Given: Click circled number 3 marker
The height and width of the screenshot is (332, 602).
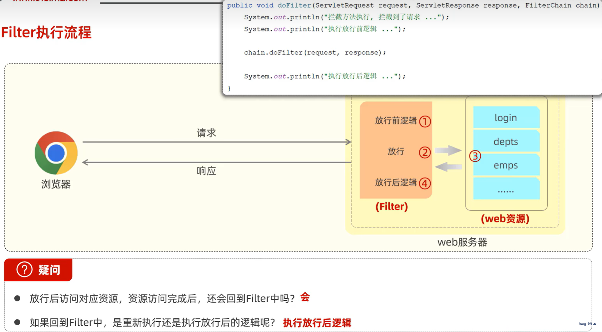Looking at the screenshot, I should point(475,156).
